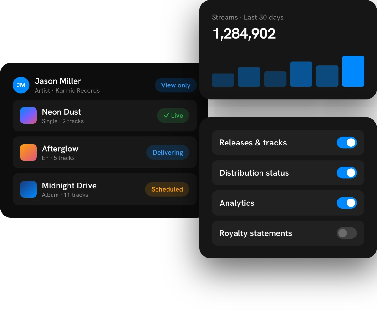Click the JM avatar icon
This screenshot has height=311, width=377.
(21, 85)
